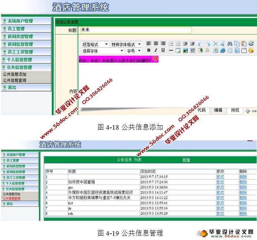The width and height of the screenshot is (257, 240).
Task: Open the 字号 font size dropdown
Action: pos(134,51)
